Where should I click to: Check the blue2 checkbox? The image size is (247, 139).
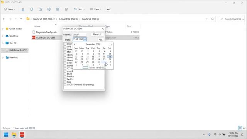(x=65, y=74)
